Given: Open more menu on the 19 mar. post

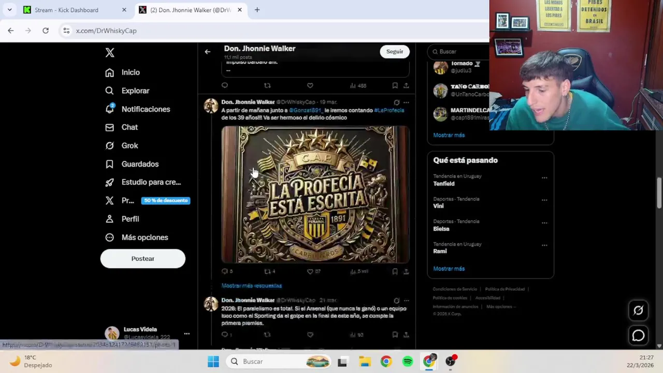Looking at the screenshot, I should [x=406, y=103].
